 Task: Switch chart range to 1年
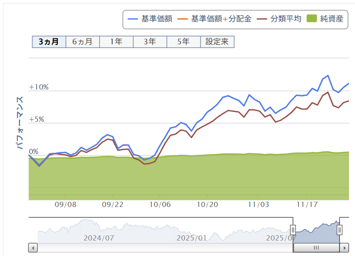[x=116, y=42]
